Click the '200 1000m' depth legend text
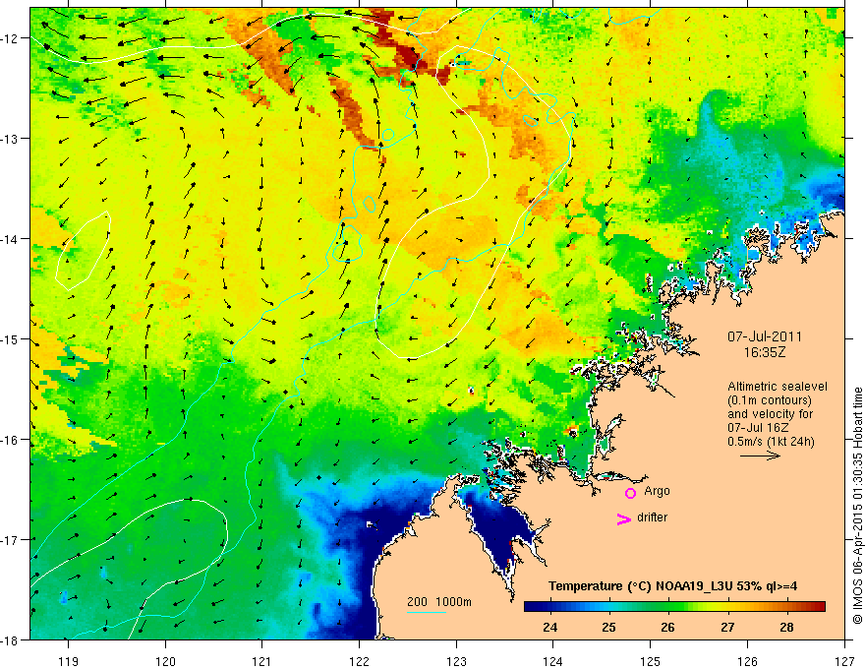 [x=439, y=602]
